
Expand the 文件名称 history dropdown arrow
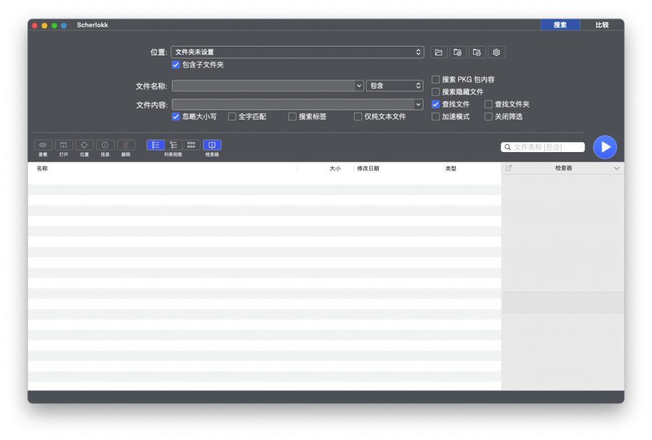pos(359,86)
